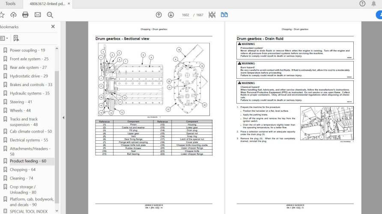Open bookmark Wheels - 44
382x214 pixels.
(x=20, y=110)
